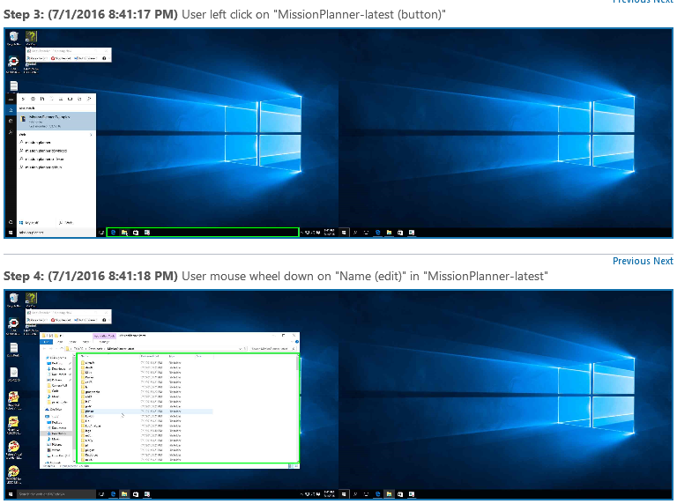Select Steps Recorder icon on Step 3 left taskbar

pyautogui.click(x=147, y=233)
